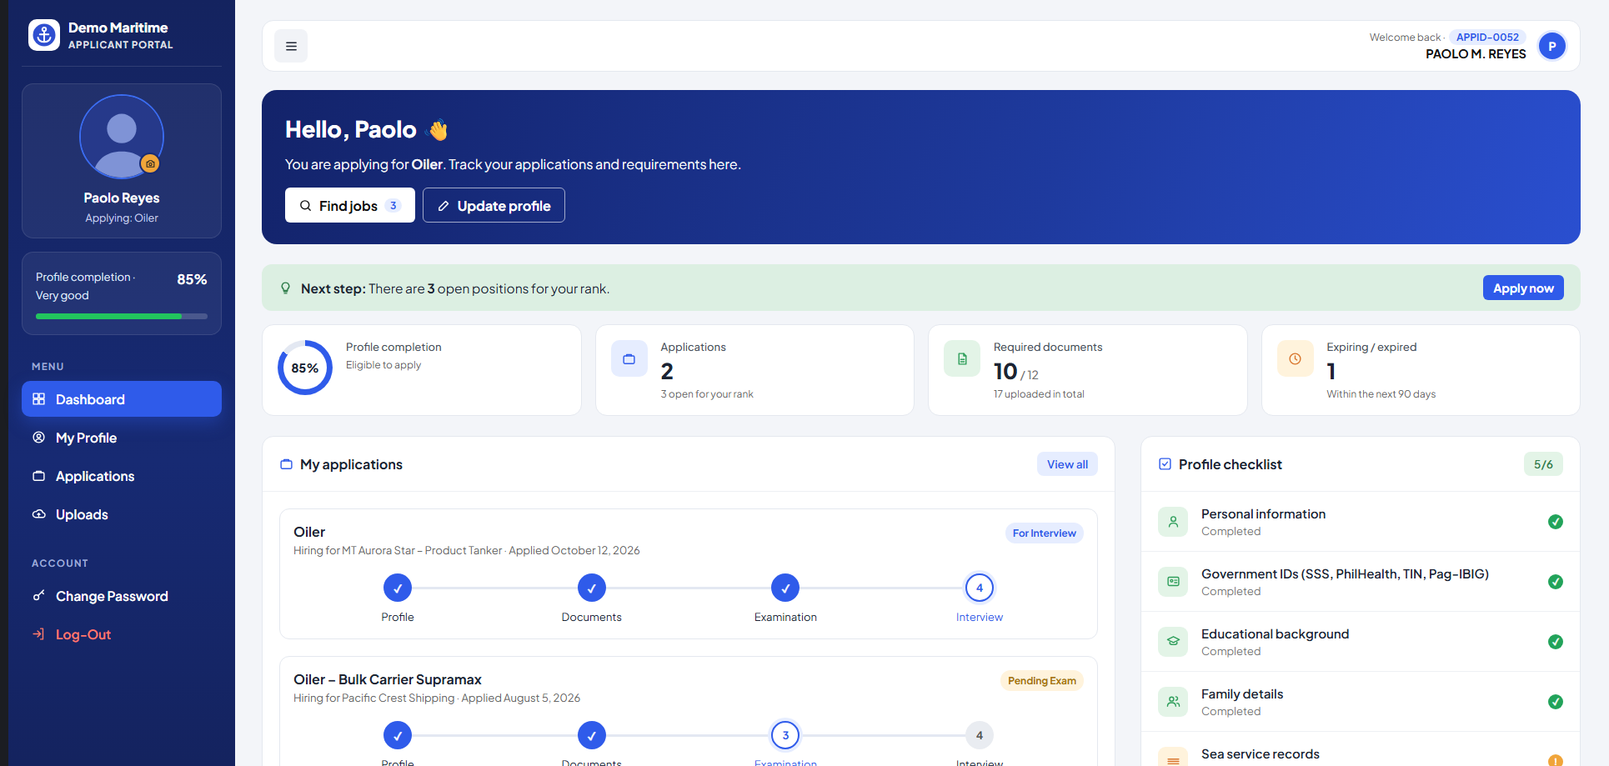Click the Sea service records list icon
Image resolution: width=1609 pixels, height=766 pixels.
[1173, 757]
